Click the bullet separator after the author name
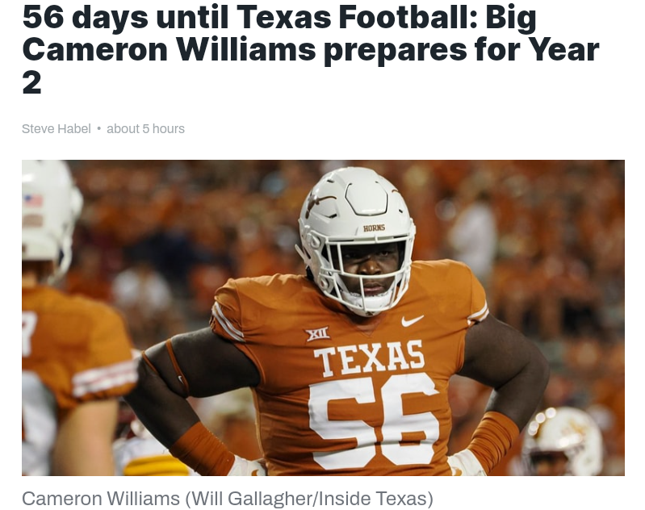This screenshot has width=645, height=510. click(98, 129)
